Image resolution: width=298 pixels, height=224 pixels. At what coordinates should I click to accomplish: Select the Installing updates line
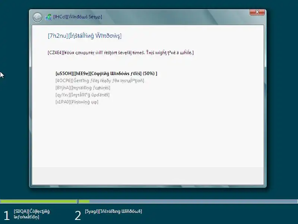point(82,95)
